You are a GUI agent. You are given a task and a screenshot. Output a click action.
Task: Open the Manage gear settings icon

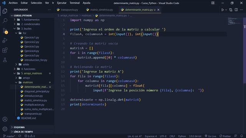click(x=5, y=129)
